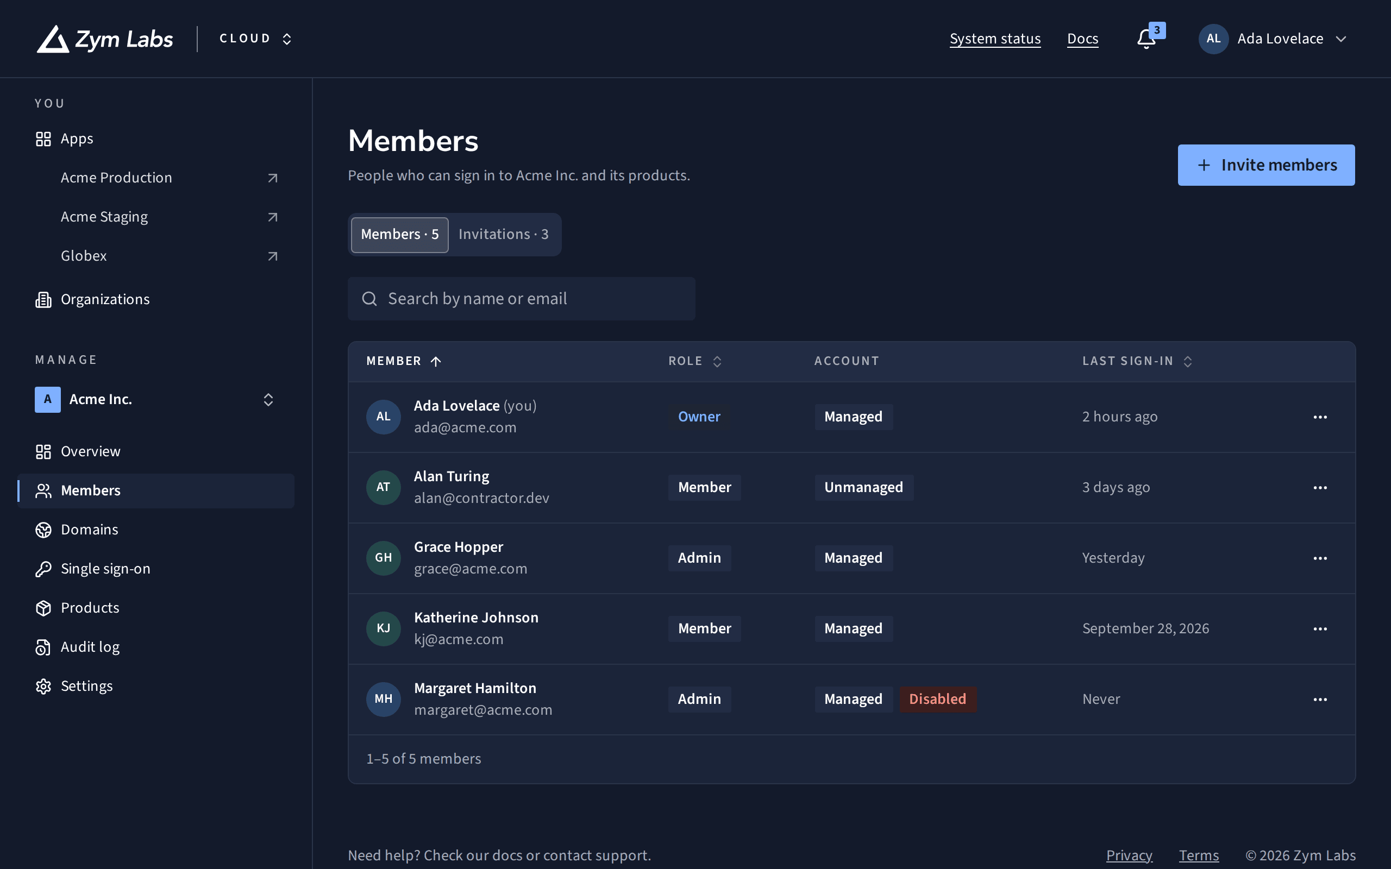Open the Settings sidebar item
This screenshot has height=869, width=1391.
(x=155, y=686)
